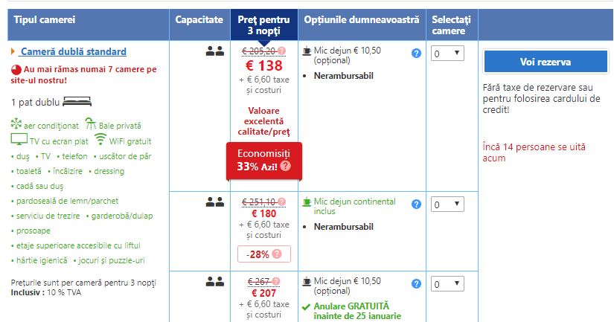This screenshot has width=614, height=322.
Task: Click the question mark in the -28% badge
Action: pos(278,254)
